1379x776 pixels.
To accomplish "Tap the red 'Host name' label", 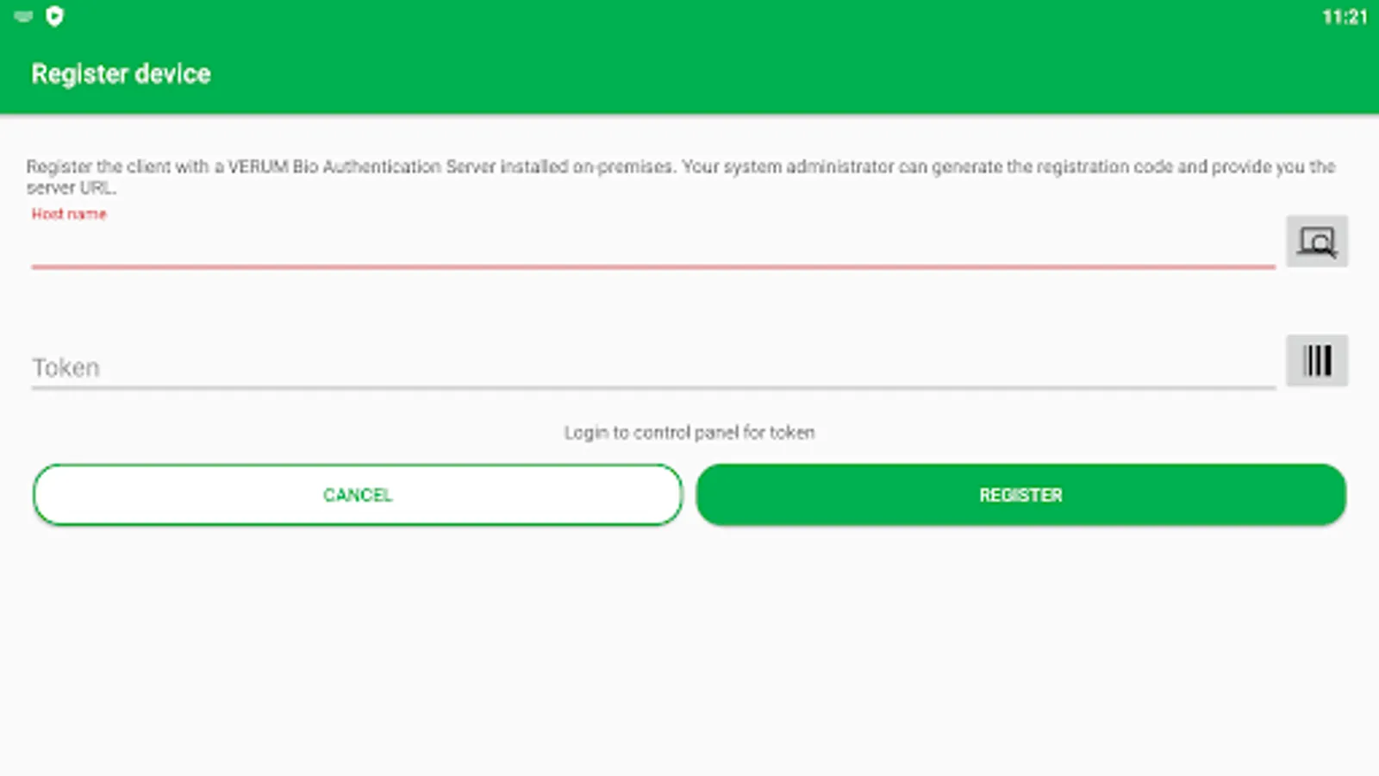I will click(x=69, y=214).
